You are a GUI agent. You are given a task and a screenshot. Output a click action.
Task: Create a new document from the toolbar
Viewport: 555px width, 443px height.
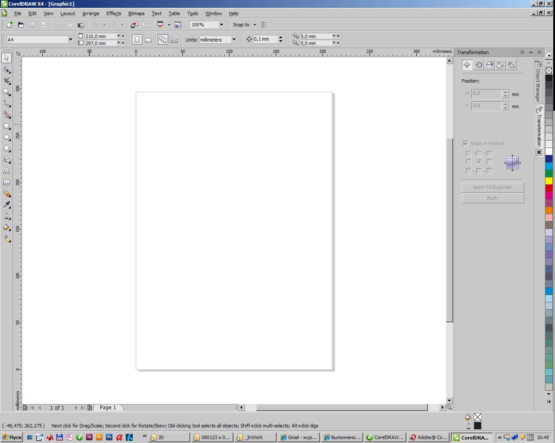10,25
